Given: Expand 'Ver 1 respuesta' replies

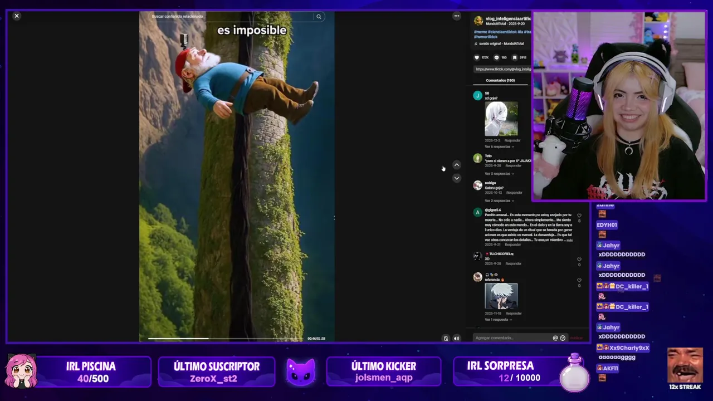Looking at the screenshot, I should point(499,320).
